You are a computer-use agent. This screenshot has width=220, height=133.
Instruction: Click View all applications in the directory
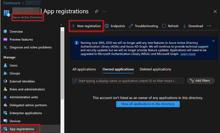148,104
